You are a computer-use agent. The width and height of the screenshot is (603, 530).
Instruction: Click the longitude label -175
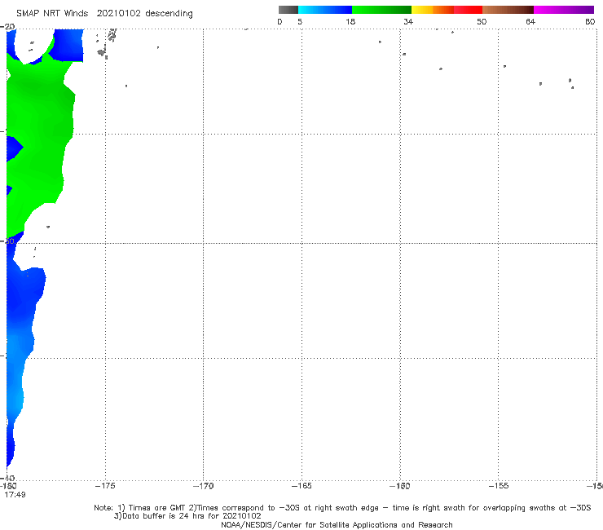click(x=105, y=486)
